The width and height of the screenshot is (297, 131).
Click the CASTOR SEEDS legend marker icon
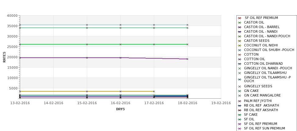click(239, 41)
